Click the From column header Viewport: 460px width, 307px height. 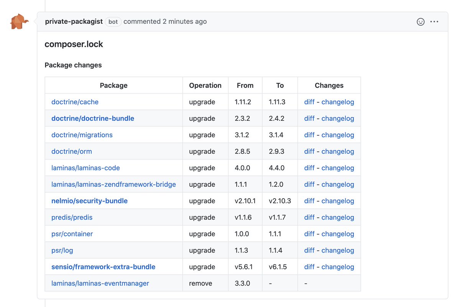[x=245, y=85]
